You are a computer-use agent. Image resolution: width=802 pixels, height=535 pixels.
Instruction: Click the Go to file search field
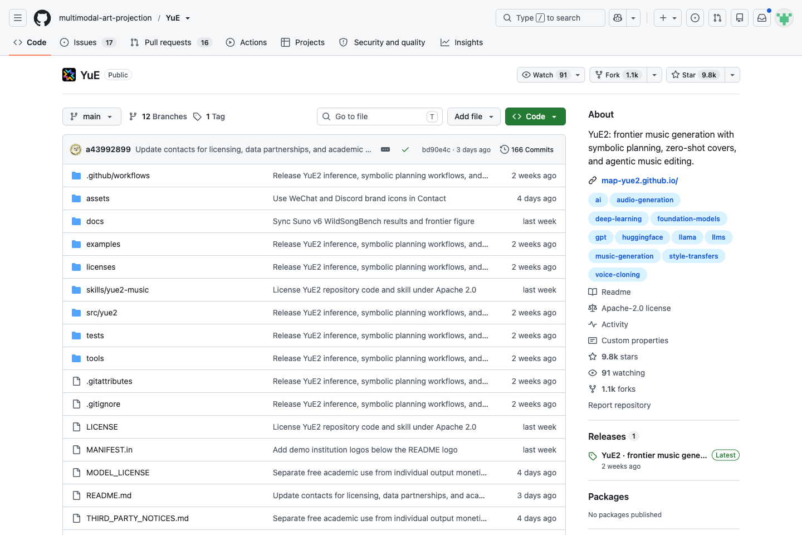pos(380,116)
